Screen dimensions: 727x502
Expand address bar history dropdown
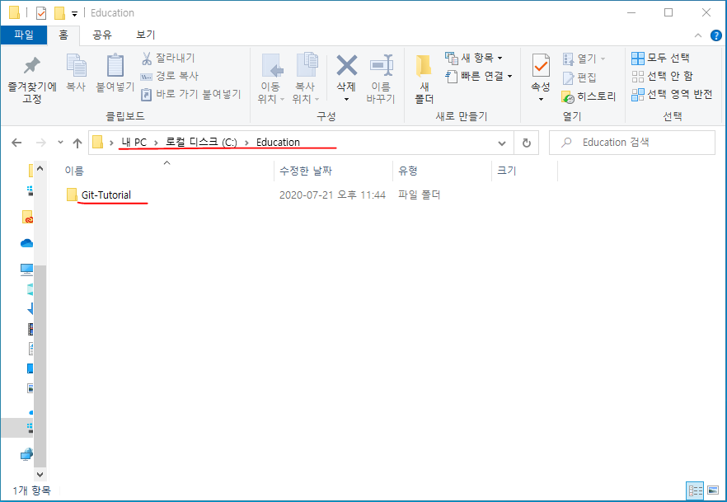502,143
